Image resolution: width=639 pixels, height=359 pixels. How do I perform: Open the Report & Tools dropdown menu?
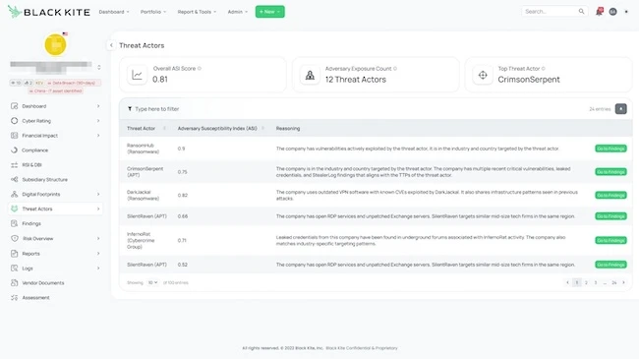197,12
